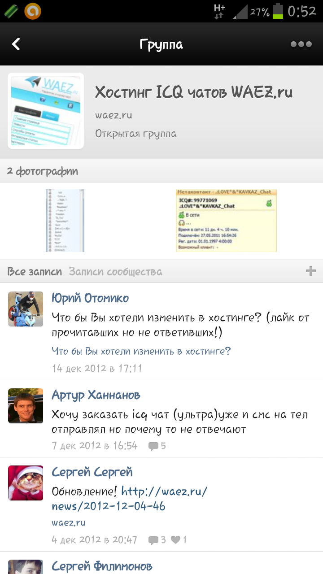The width and height of the screenshot is (323, 574).
Task: Tap the name 'Юрий Отомико'
Action: 90,298
